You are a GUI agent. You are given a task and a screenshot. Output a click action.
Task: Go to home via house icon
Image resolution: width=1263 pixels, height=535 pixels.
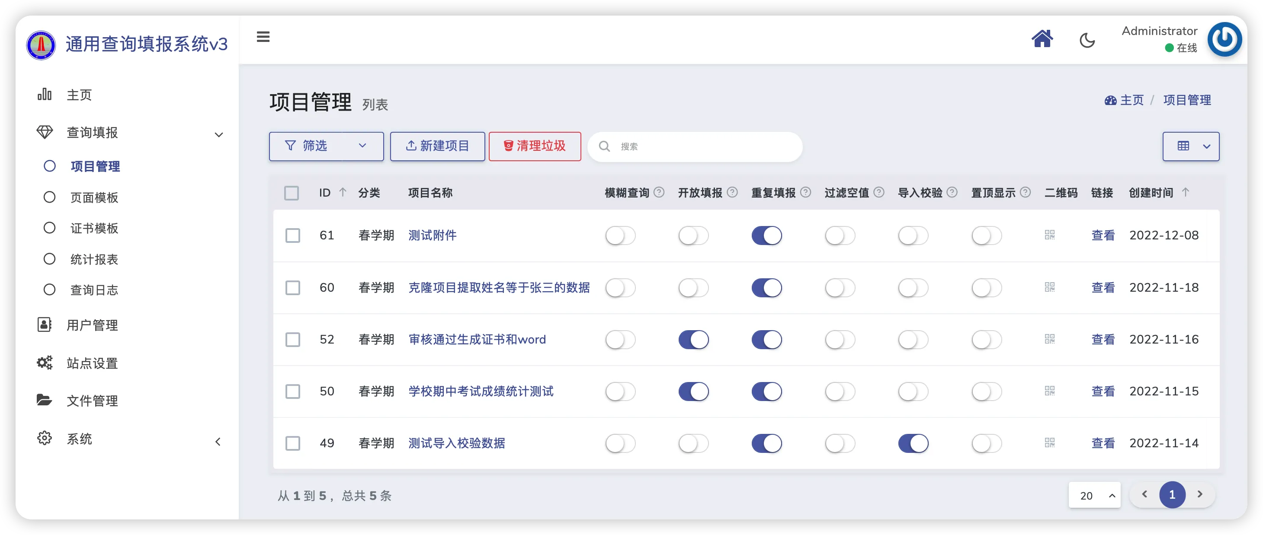point(1042,38)
